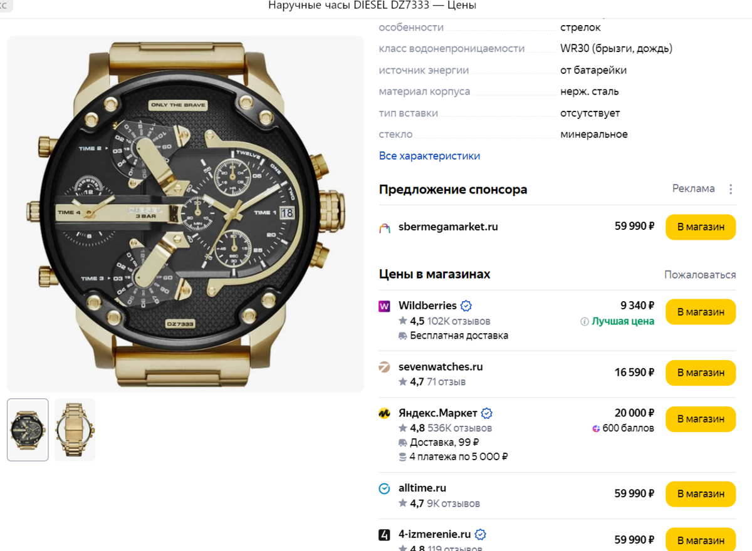752x551 pixels.
Task: Open sevenwatches.ru offer with В магазин
Action: pos(701,373)
